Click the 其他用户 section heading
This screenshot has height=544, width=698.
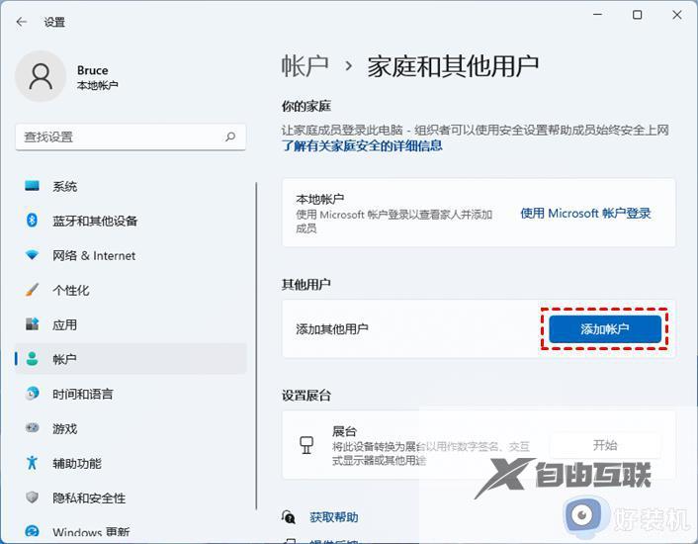(305, 284)
